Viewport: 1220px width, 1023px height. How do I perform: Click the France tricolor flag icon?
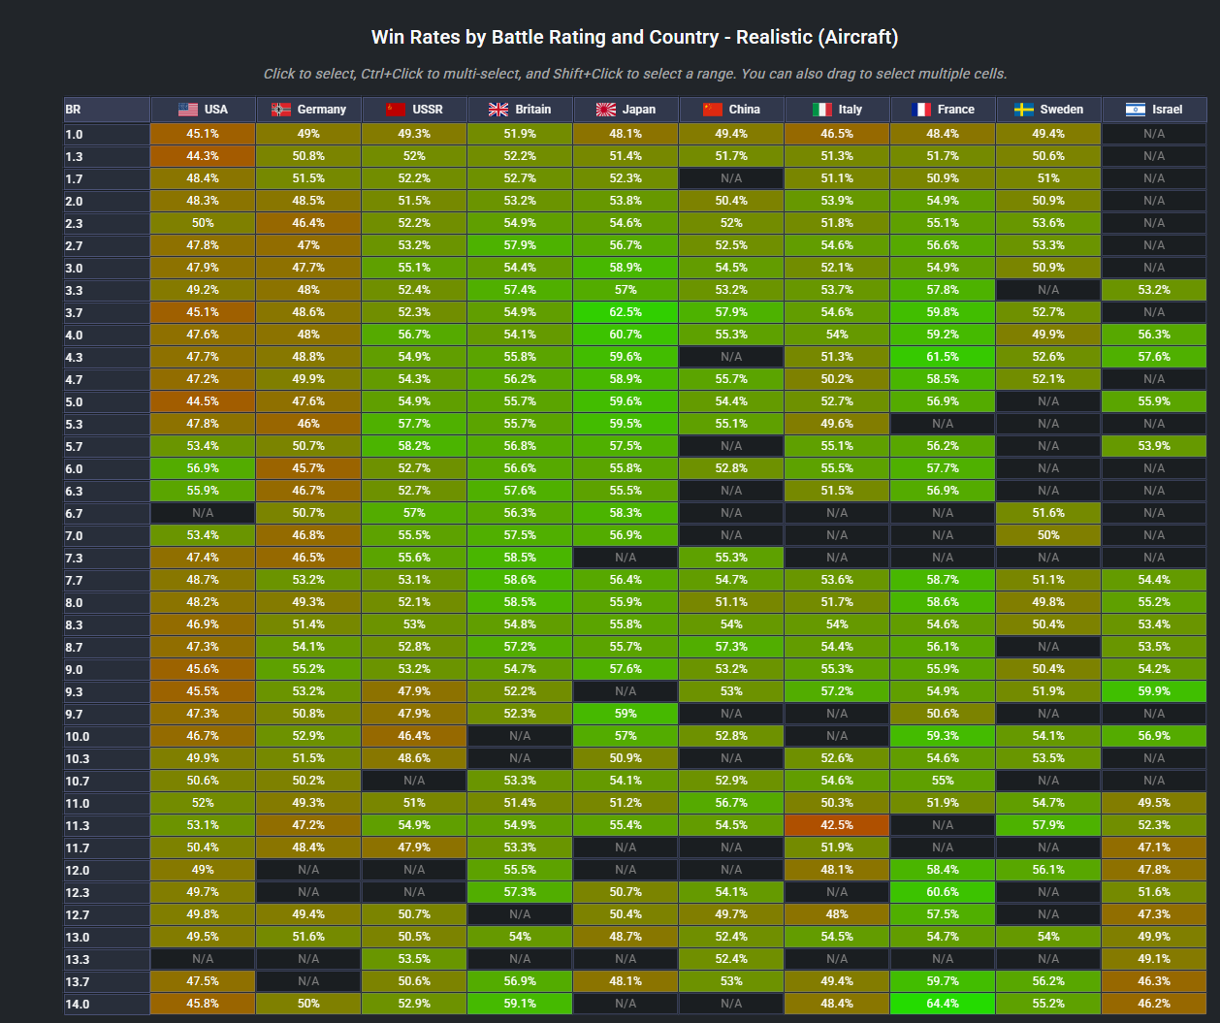click(921, 110)
